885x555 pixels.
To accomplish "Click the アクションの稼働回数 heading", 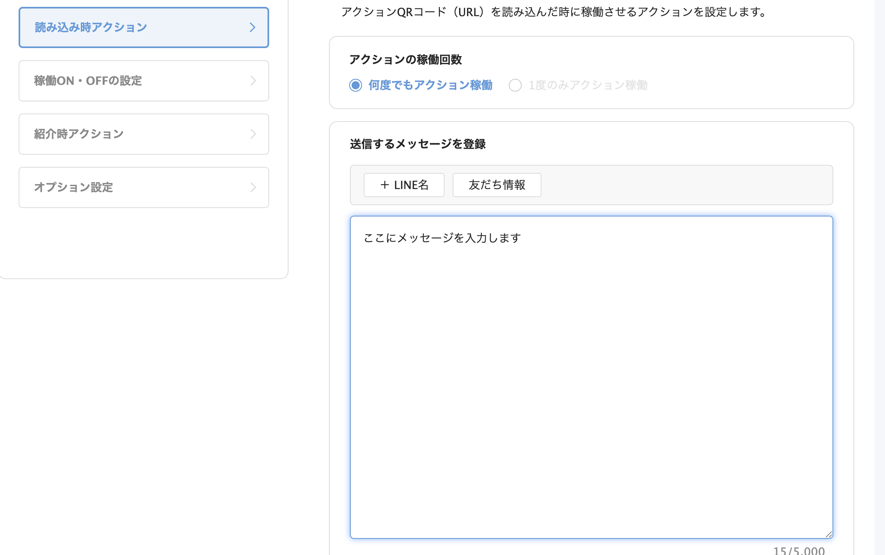I will 405,60.
